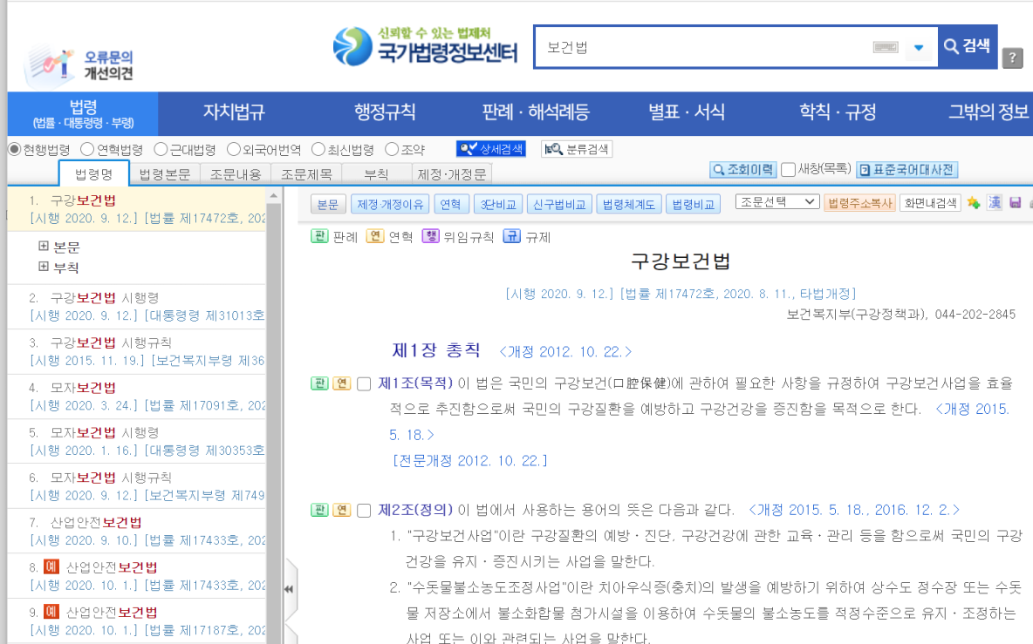Check the 제1조(목적) checkbox
This screenshot has height=644, width=1033.
pos(364,383)
